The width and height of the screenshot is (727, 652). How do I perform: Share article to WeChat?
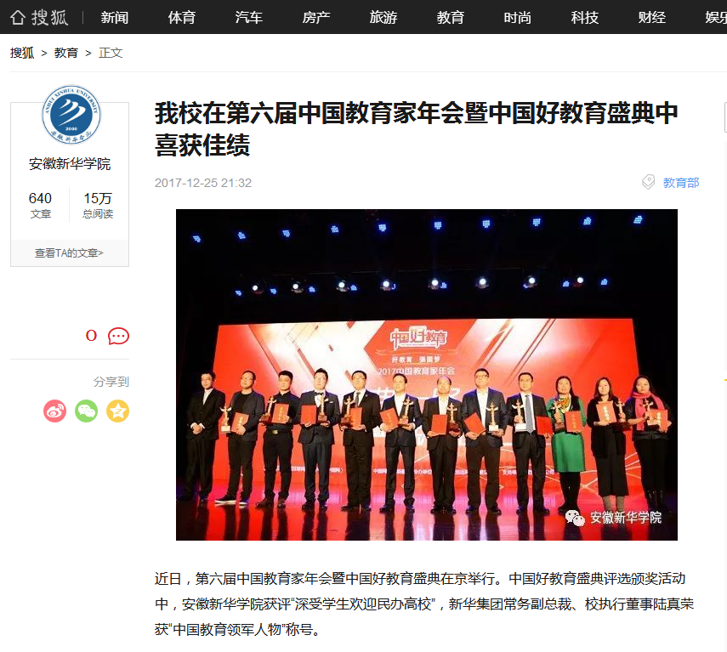(x=86, y=411)
